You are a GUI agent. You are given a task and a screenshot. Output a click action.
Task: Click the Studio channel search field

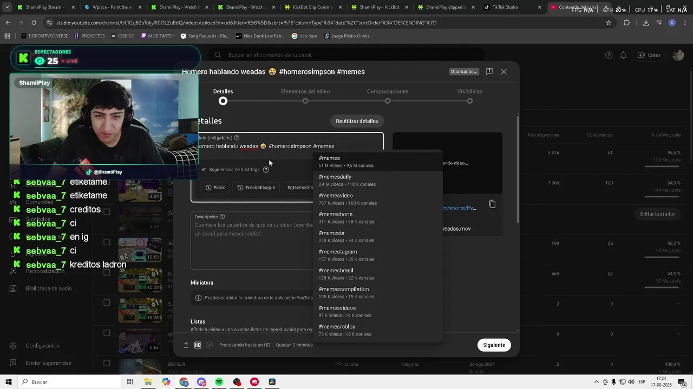(346, 55)
